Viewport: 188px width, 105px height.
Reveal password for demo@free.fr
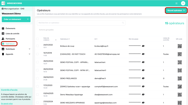143,78
